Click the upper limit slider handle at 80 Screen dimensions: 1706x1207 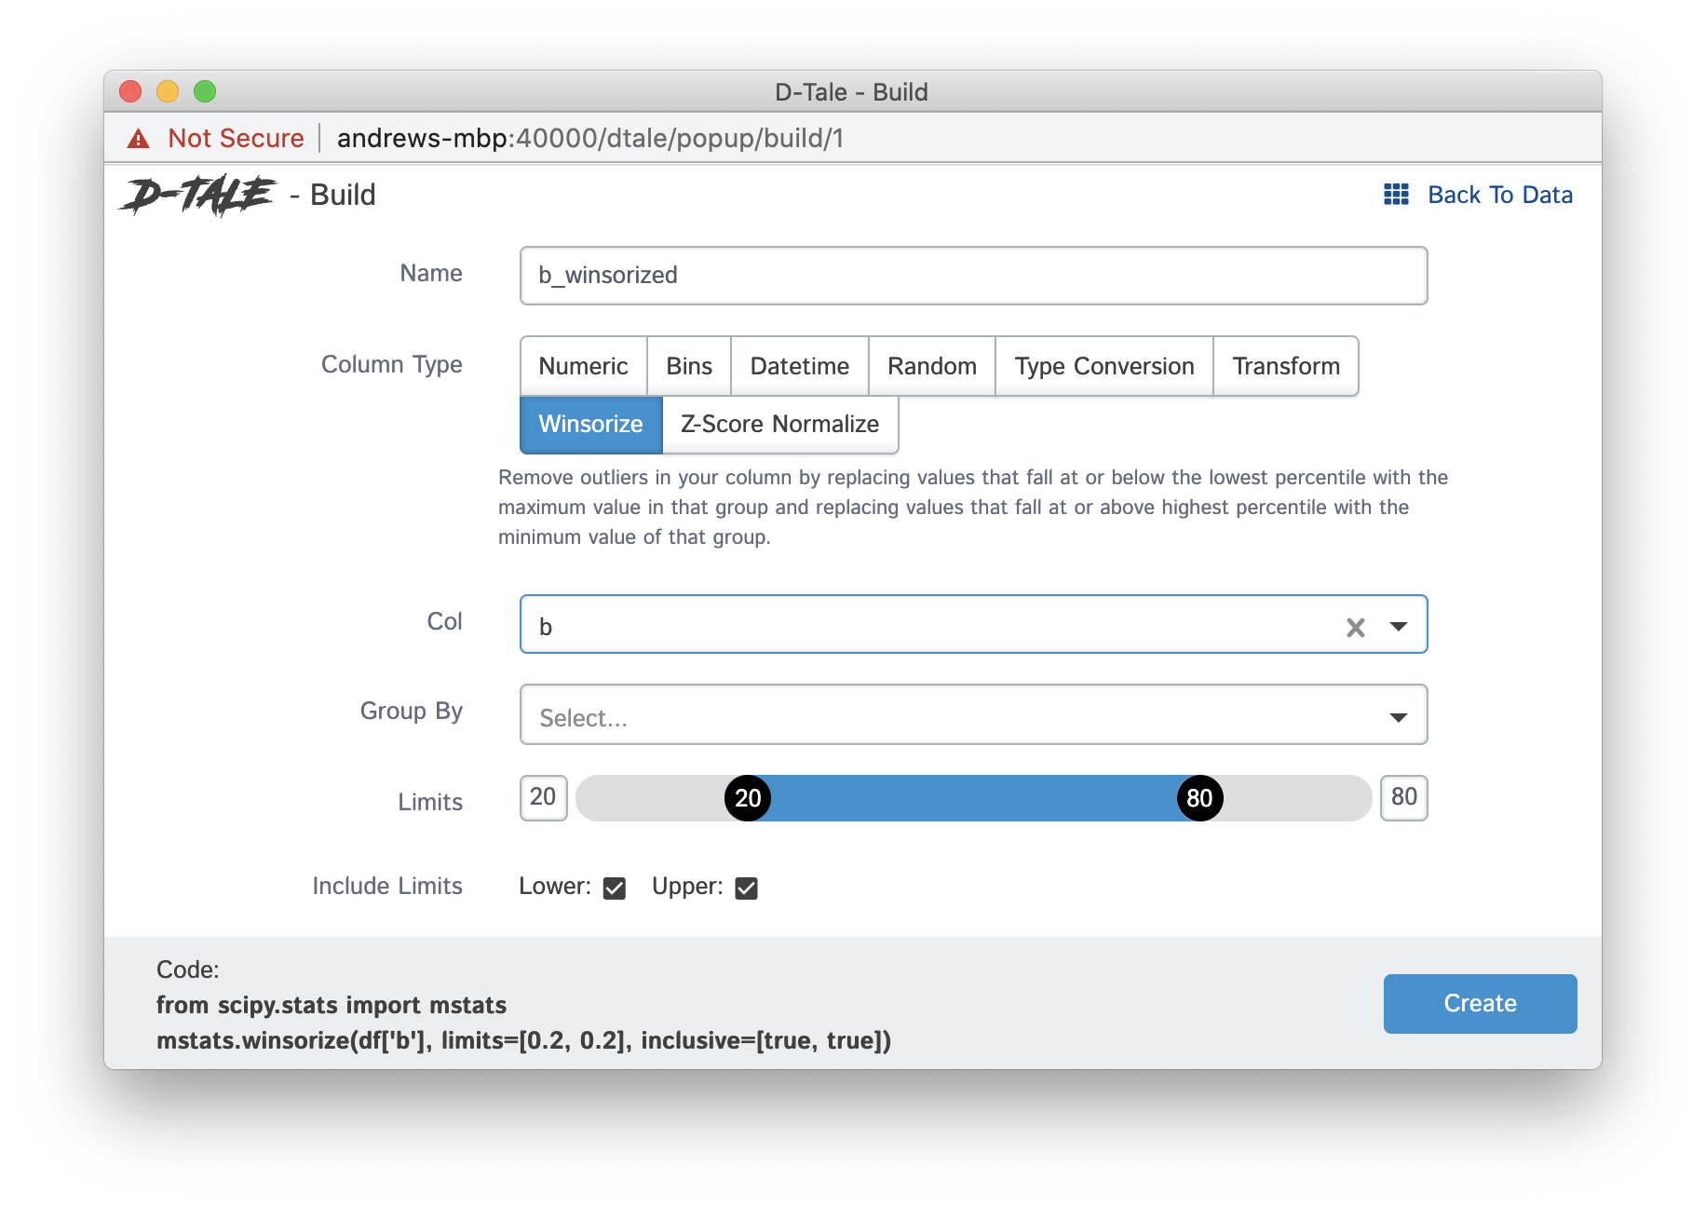[x=1199, y=798]
